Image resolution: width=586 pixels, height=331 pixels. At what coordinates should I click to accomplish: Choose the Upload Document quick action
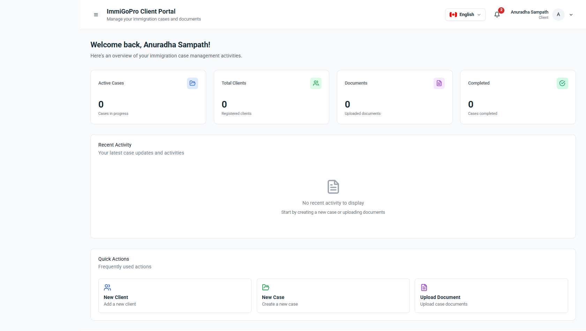(x=491, y=295)
